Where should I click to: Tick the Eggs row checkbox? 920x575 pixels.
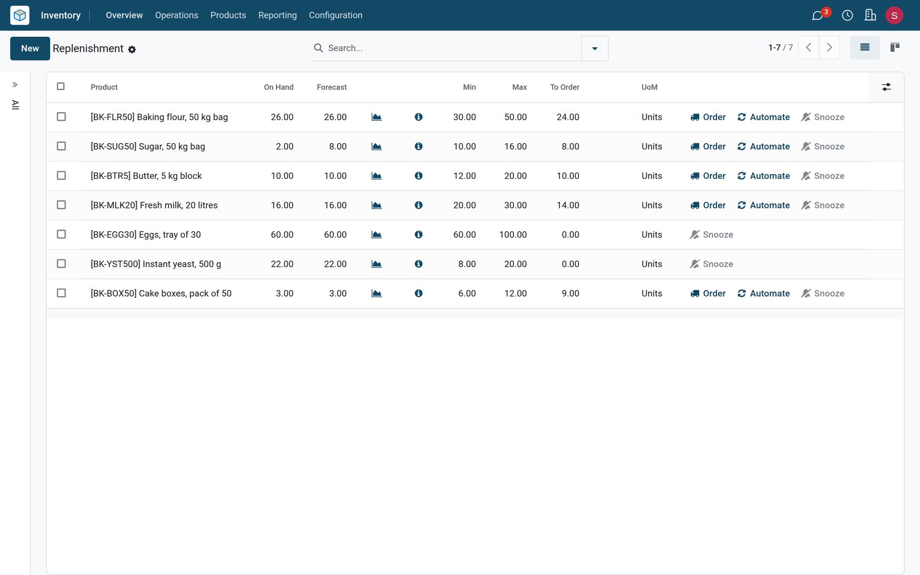62,234
